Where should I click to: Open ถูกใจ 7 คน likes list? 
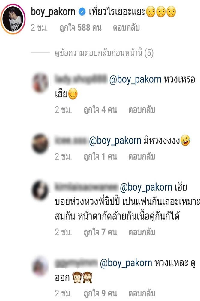click(100, 232)
